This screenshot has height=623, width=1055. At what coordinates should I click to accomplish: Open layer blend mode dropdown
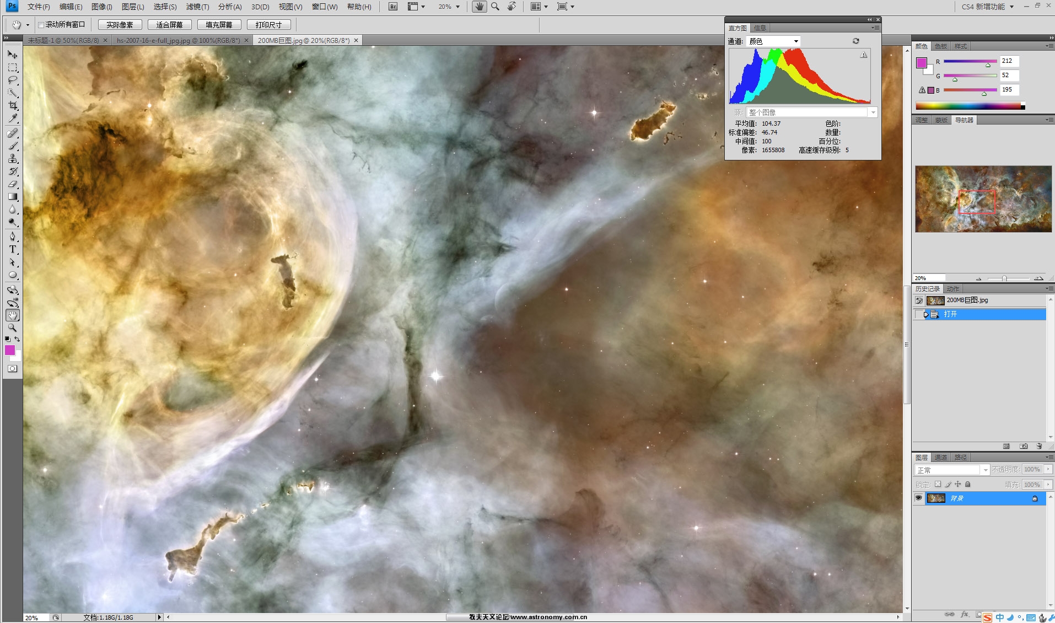point(952,470)
